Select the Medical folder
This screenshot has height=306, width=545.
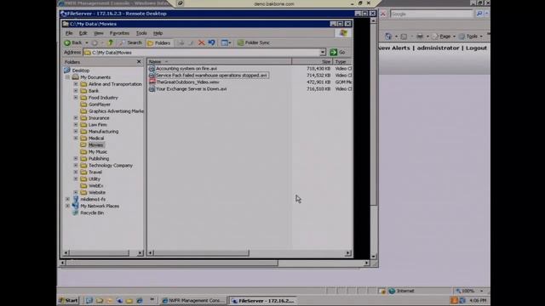96,138
